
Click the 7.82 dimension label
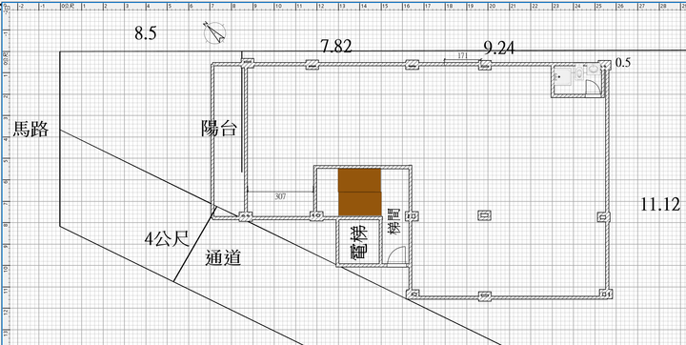pyautogui.click(x=335, y=47)
